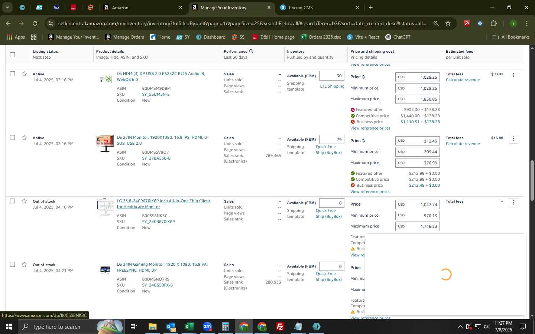Image resolution: width=535 pixels, height=334 pixels.
Task: Tick checkbox for SY_24GS50FX-B listing
Action: tap(12, 265)
